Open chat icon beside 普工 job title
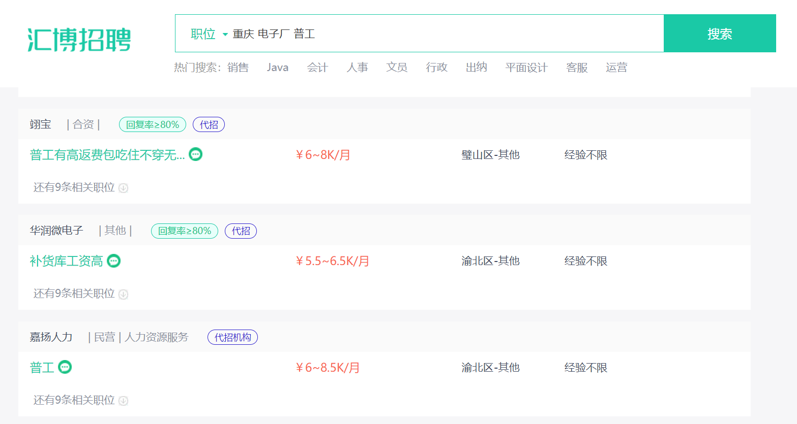 65,367
